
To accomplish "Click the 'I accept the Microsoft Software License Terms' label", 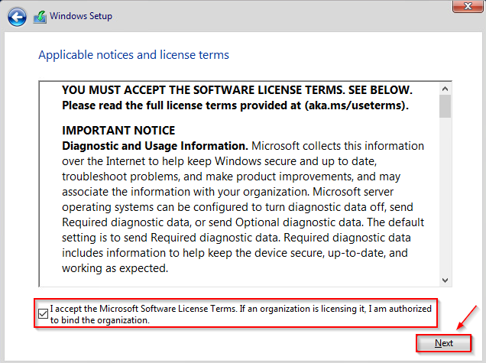I will tap(241, 314).
